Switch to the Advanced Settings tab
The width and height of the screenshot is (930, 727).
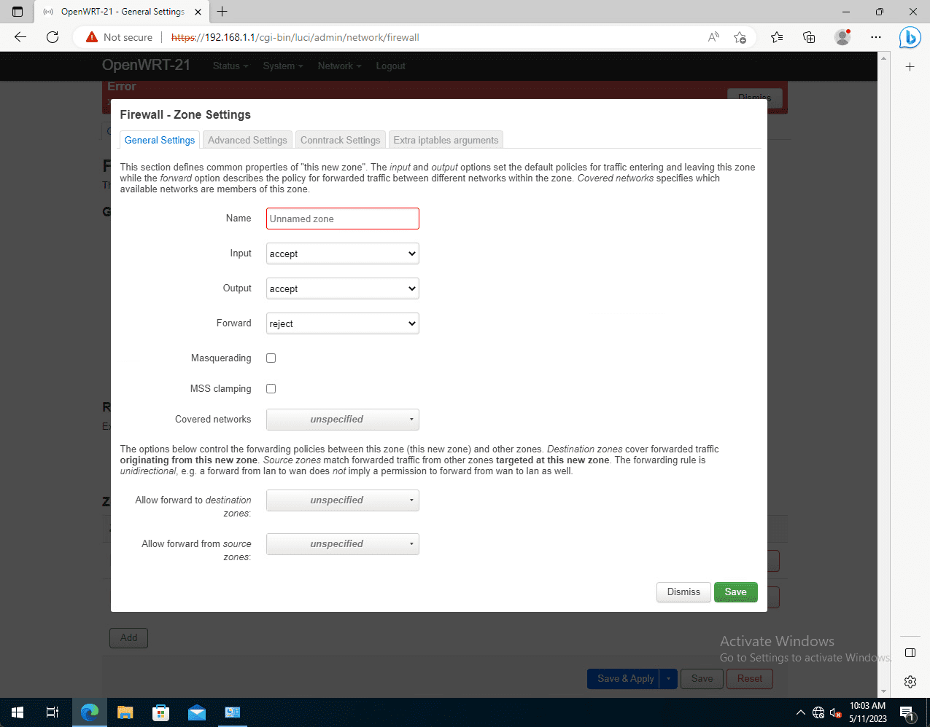(247, 140)
